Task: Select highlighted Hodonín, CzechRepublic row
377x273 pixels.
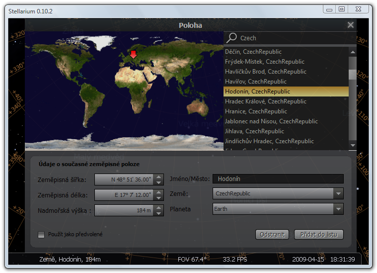Action: [x=286, y=91]
